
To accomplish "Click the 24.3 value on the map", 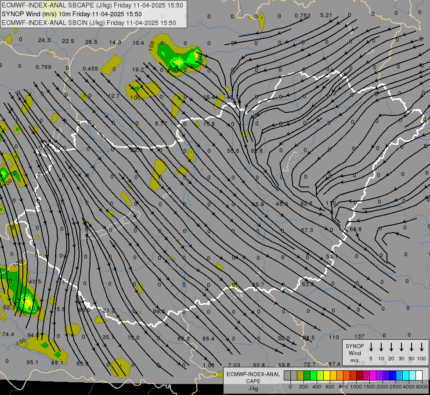I will [x=44, y=40].
